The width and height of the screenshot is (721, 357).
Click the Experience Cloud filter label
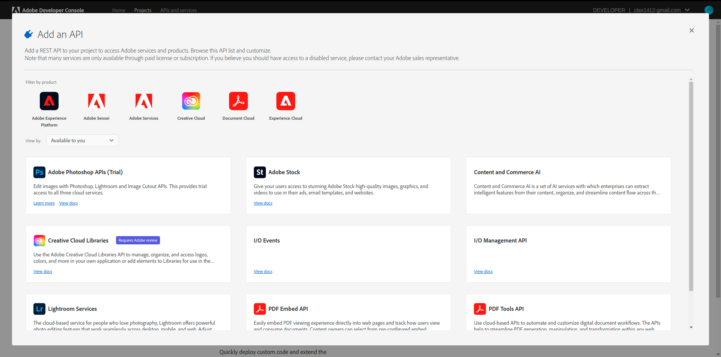286,118
